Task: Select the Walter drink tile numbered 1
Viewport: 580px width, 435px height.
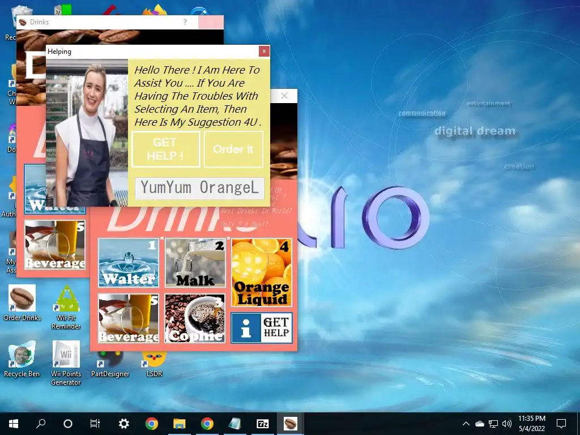Action: click(x=129, y=263)
